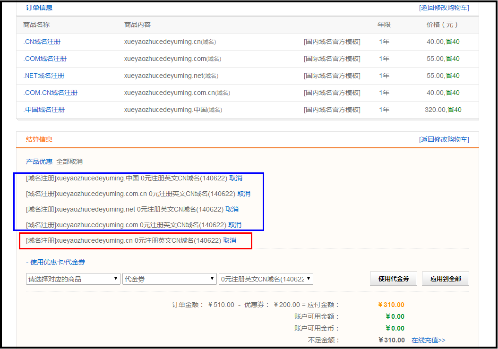Cancel discount for xueyaozhucedeyuming.net

point(232,209)
